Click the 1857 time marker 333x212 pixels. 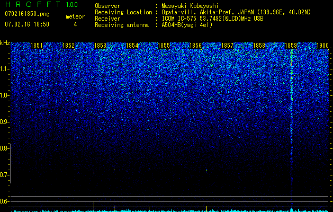[x=228, y=46]
